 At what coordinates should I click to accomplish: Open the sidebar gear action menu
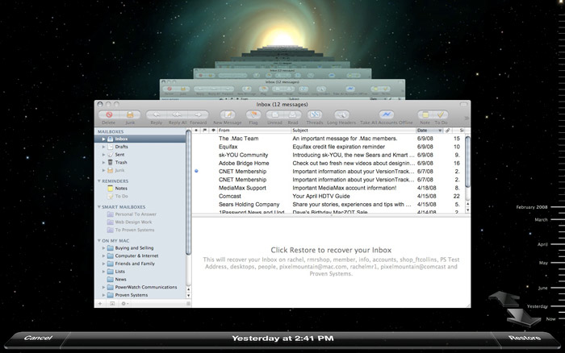(x=124, y=304)
